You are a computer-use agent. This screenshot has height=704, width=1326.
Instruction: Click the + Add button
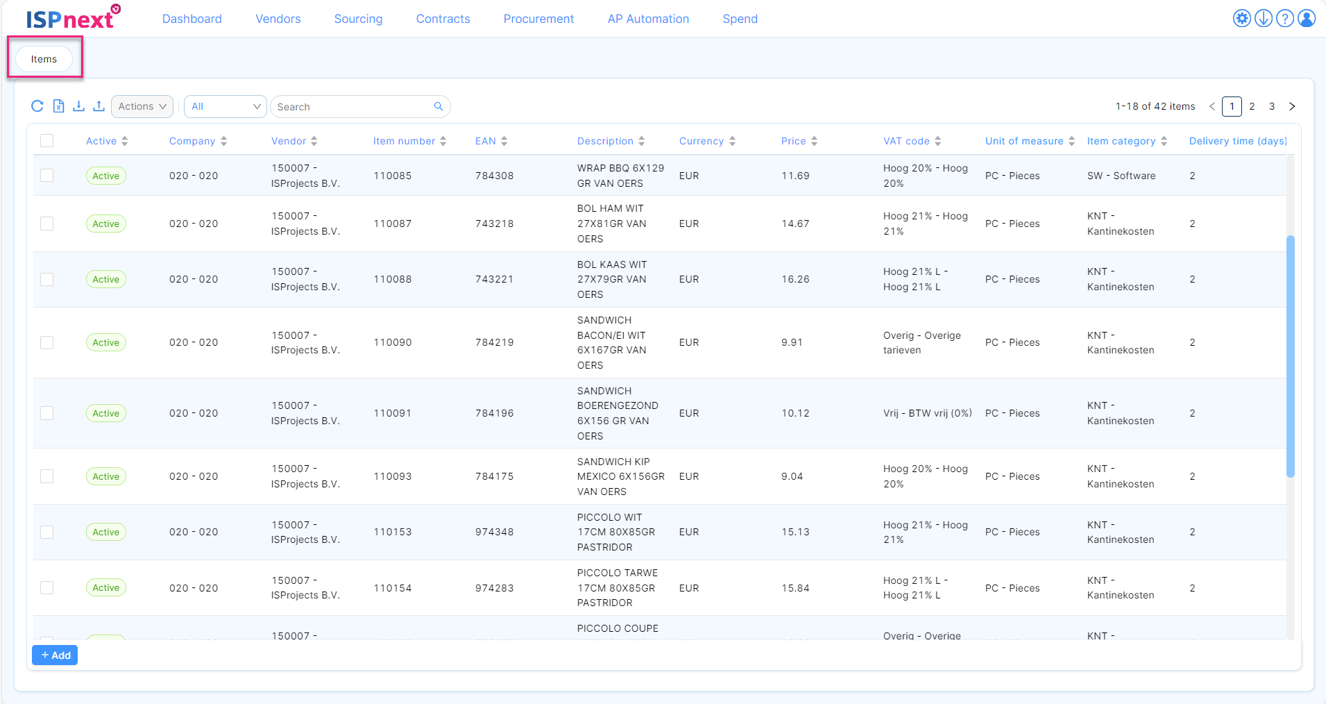[x=55, y=655]
